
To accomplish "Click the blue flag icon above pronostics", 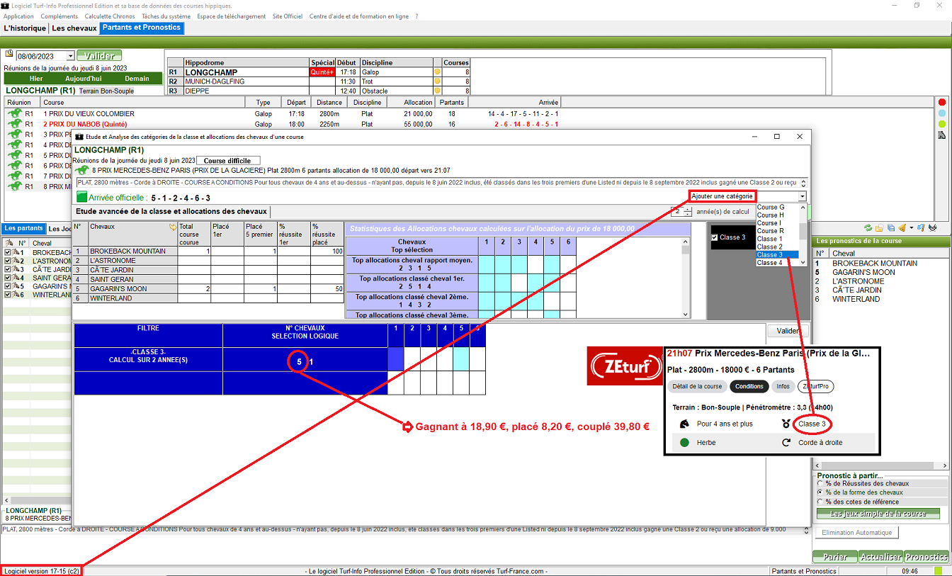I will (x=921, y=227).
